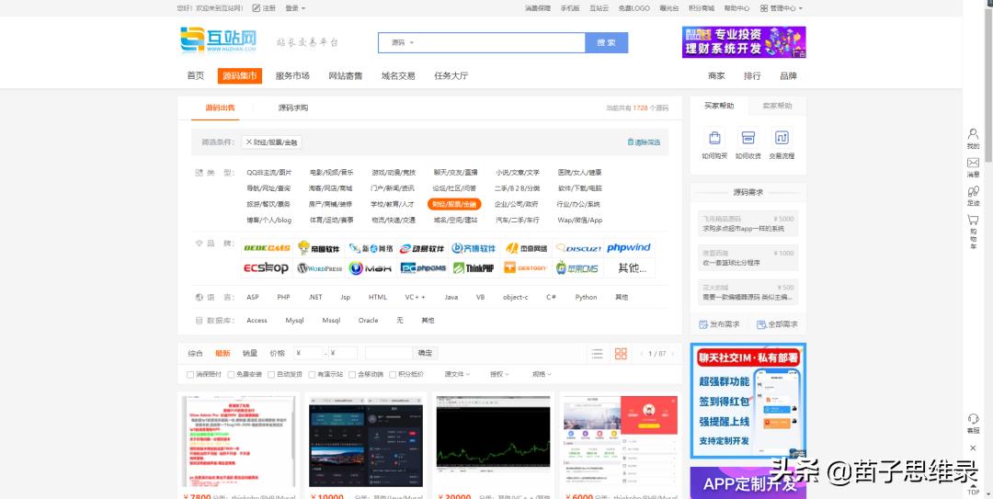Open 购物车 cart icon in sidebar
Screen dimensions: 993x499
[973, 220]
